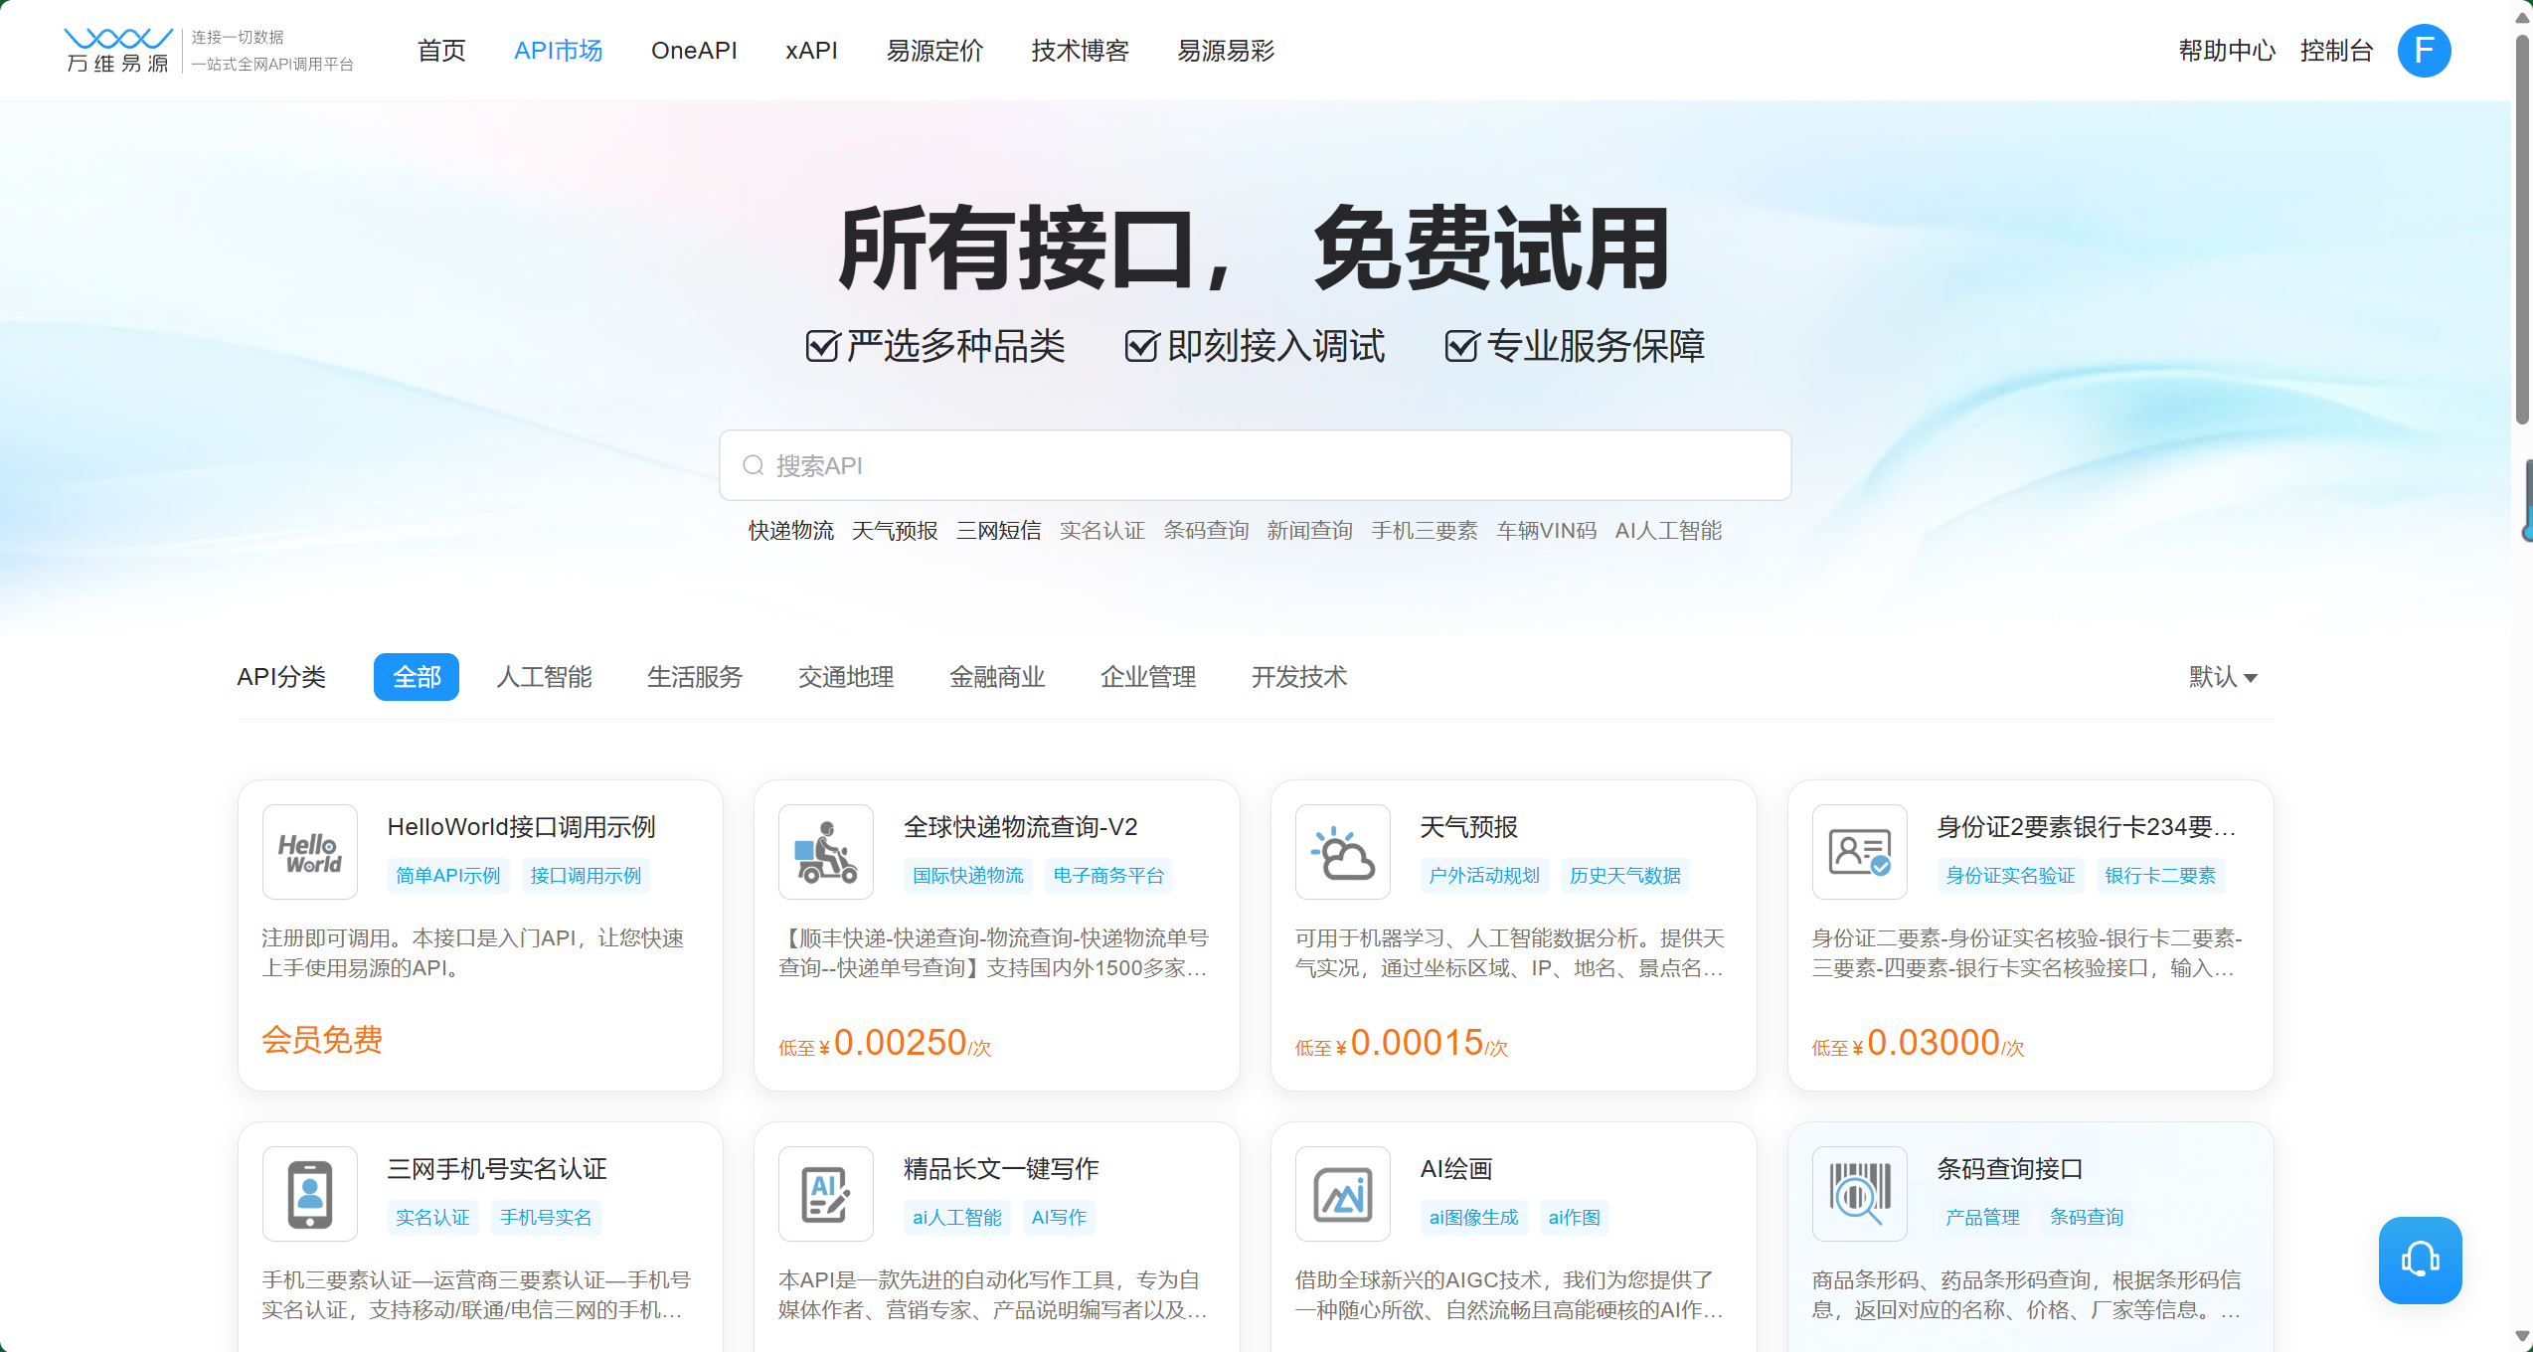Click the weather cloud icon on 天气预报 card
The image size is (2533, 1352).
[x=1342, y=852]
